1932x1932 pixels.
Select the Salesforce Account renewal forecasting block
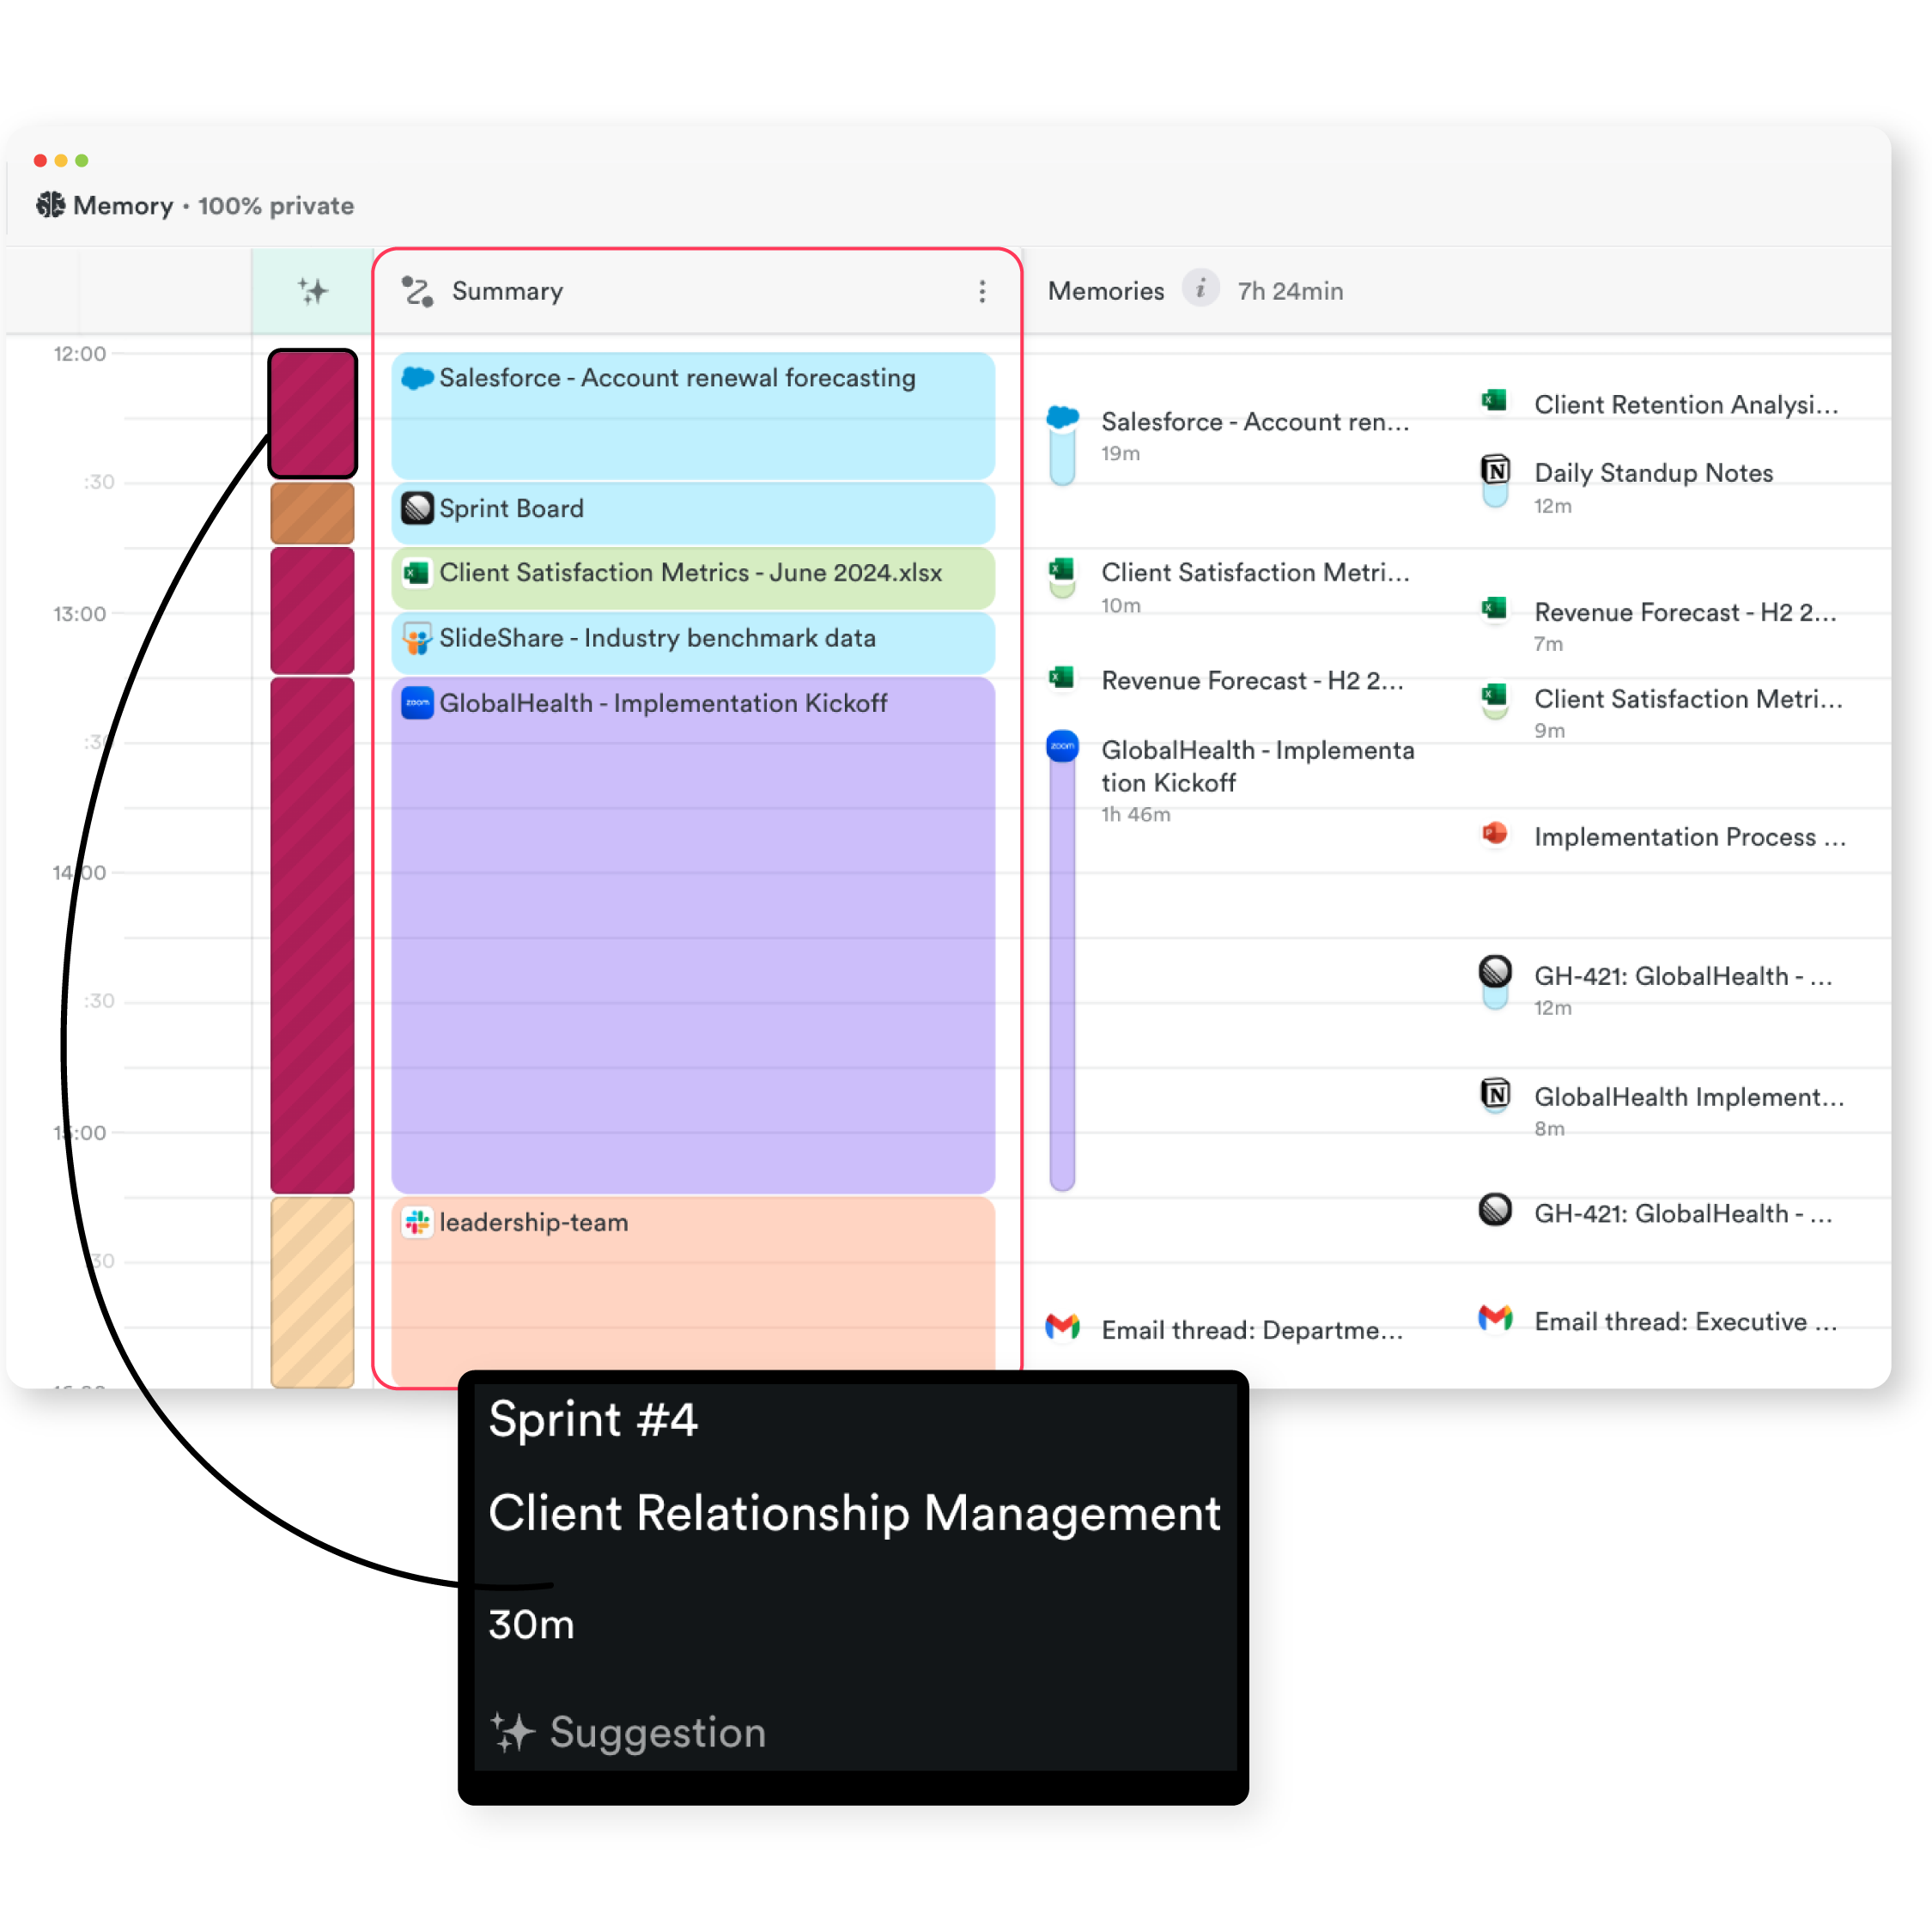pyautogui.click(x=692, y=414)
